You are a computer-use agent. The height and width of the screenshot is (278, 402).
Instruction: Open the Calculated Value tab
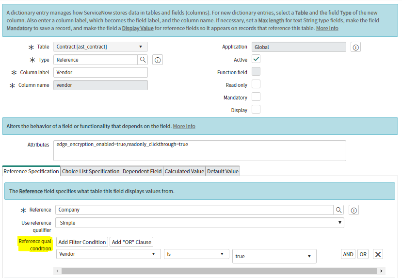[x=184, y=171]
